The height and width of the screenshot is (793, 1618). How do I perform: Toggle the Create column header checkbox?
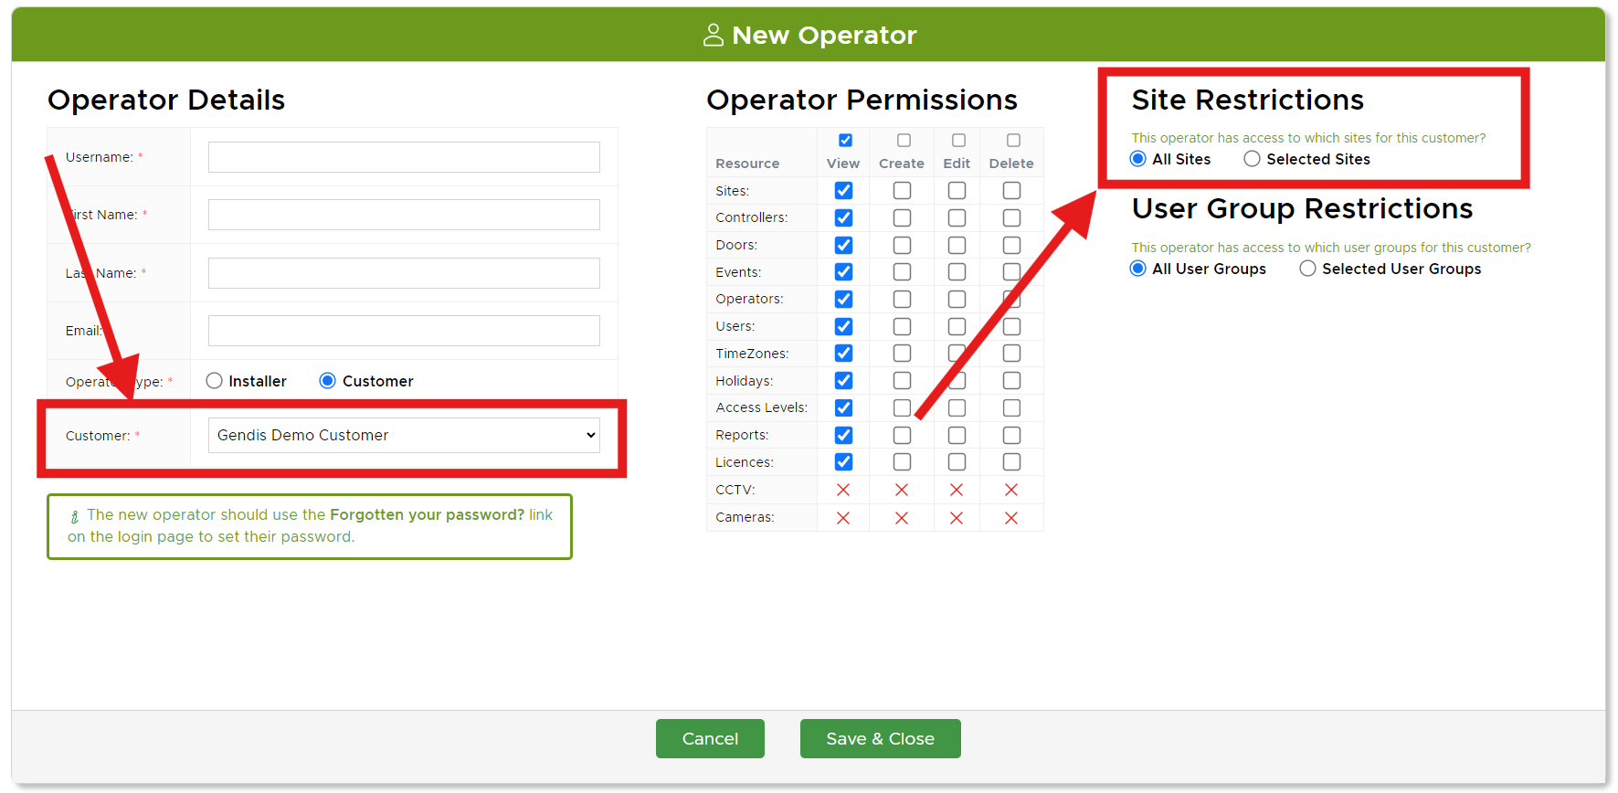904,141
